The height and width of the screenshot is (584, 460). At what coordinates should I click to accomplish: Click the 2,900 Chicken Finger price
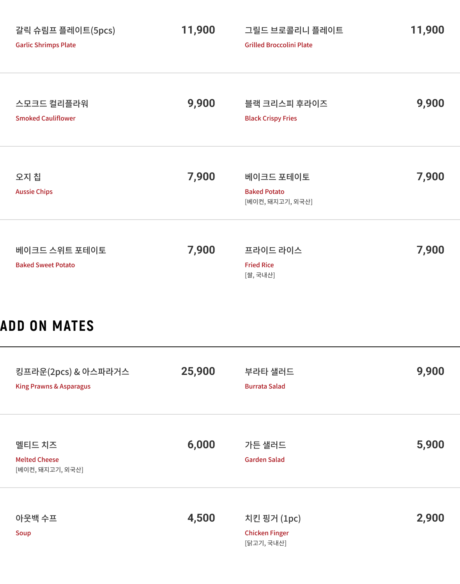(430, 518)
